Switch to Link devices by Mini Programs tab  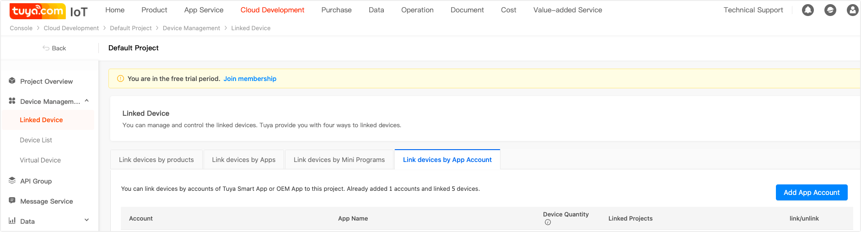(x=339, y=160)
